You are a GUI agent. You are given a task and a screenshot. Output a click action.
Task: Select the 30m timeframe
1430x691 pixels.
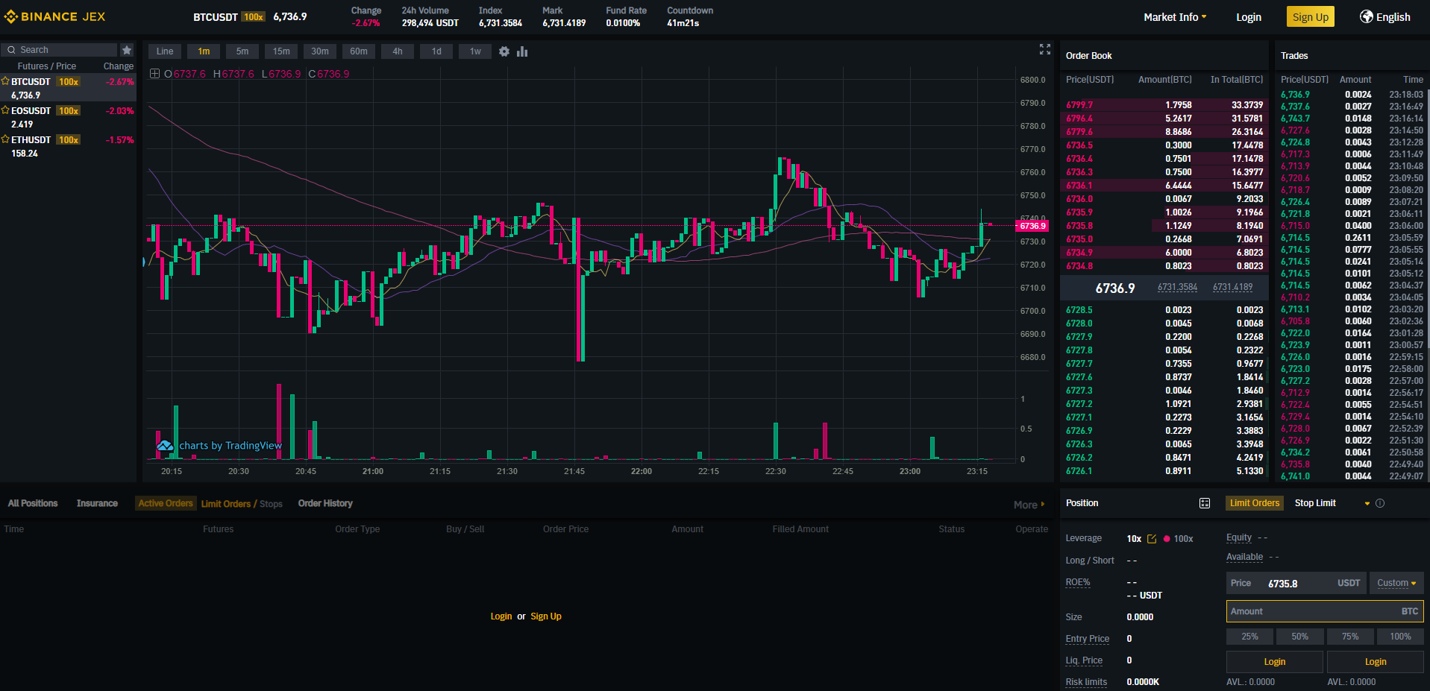tap(320, 51)
